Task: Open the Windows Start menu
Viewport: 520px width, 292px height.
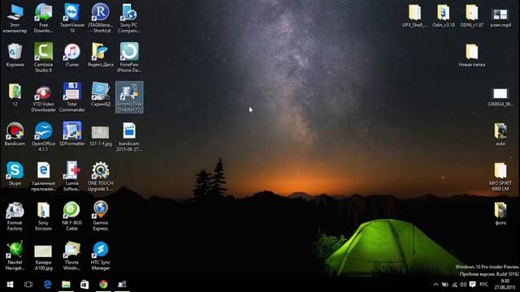Action: point(10,285)
